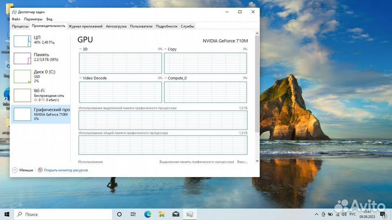Screen dimensions: 392x220
Task: Switch to the Процессы tab
Action: click(20, 26)
